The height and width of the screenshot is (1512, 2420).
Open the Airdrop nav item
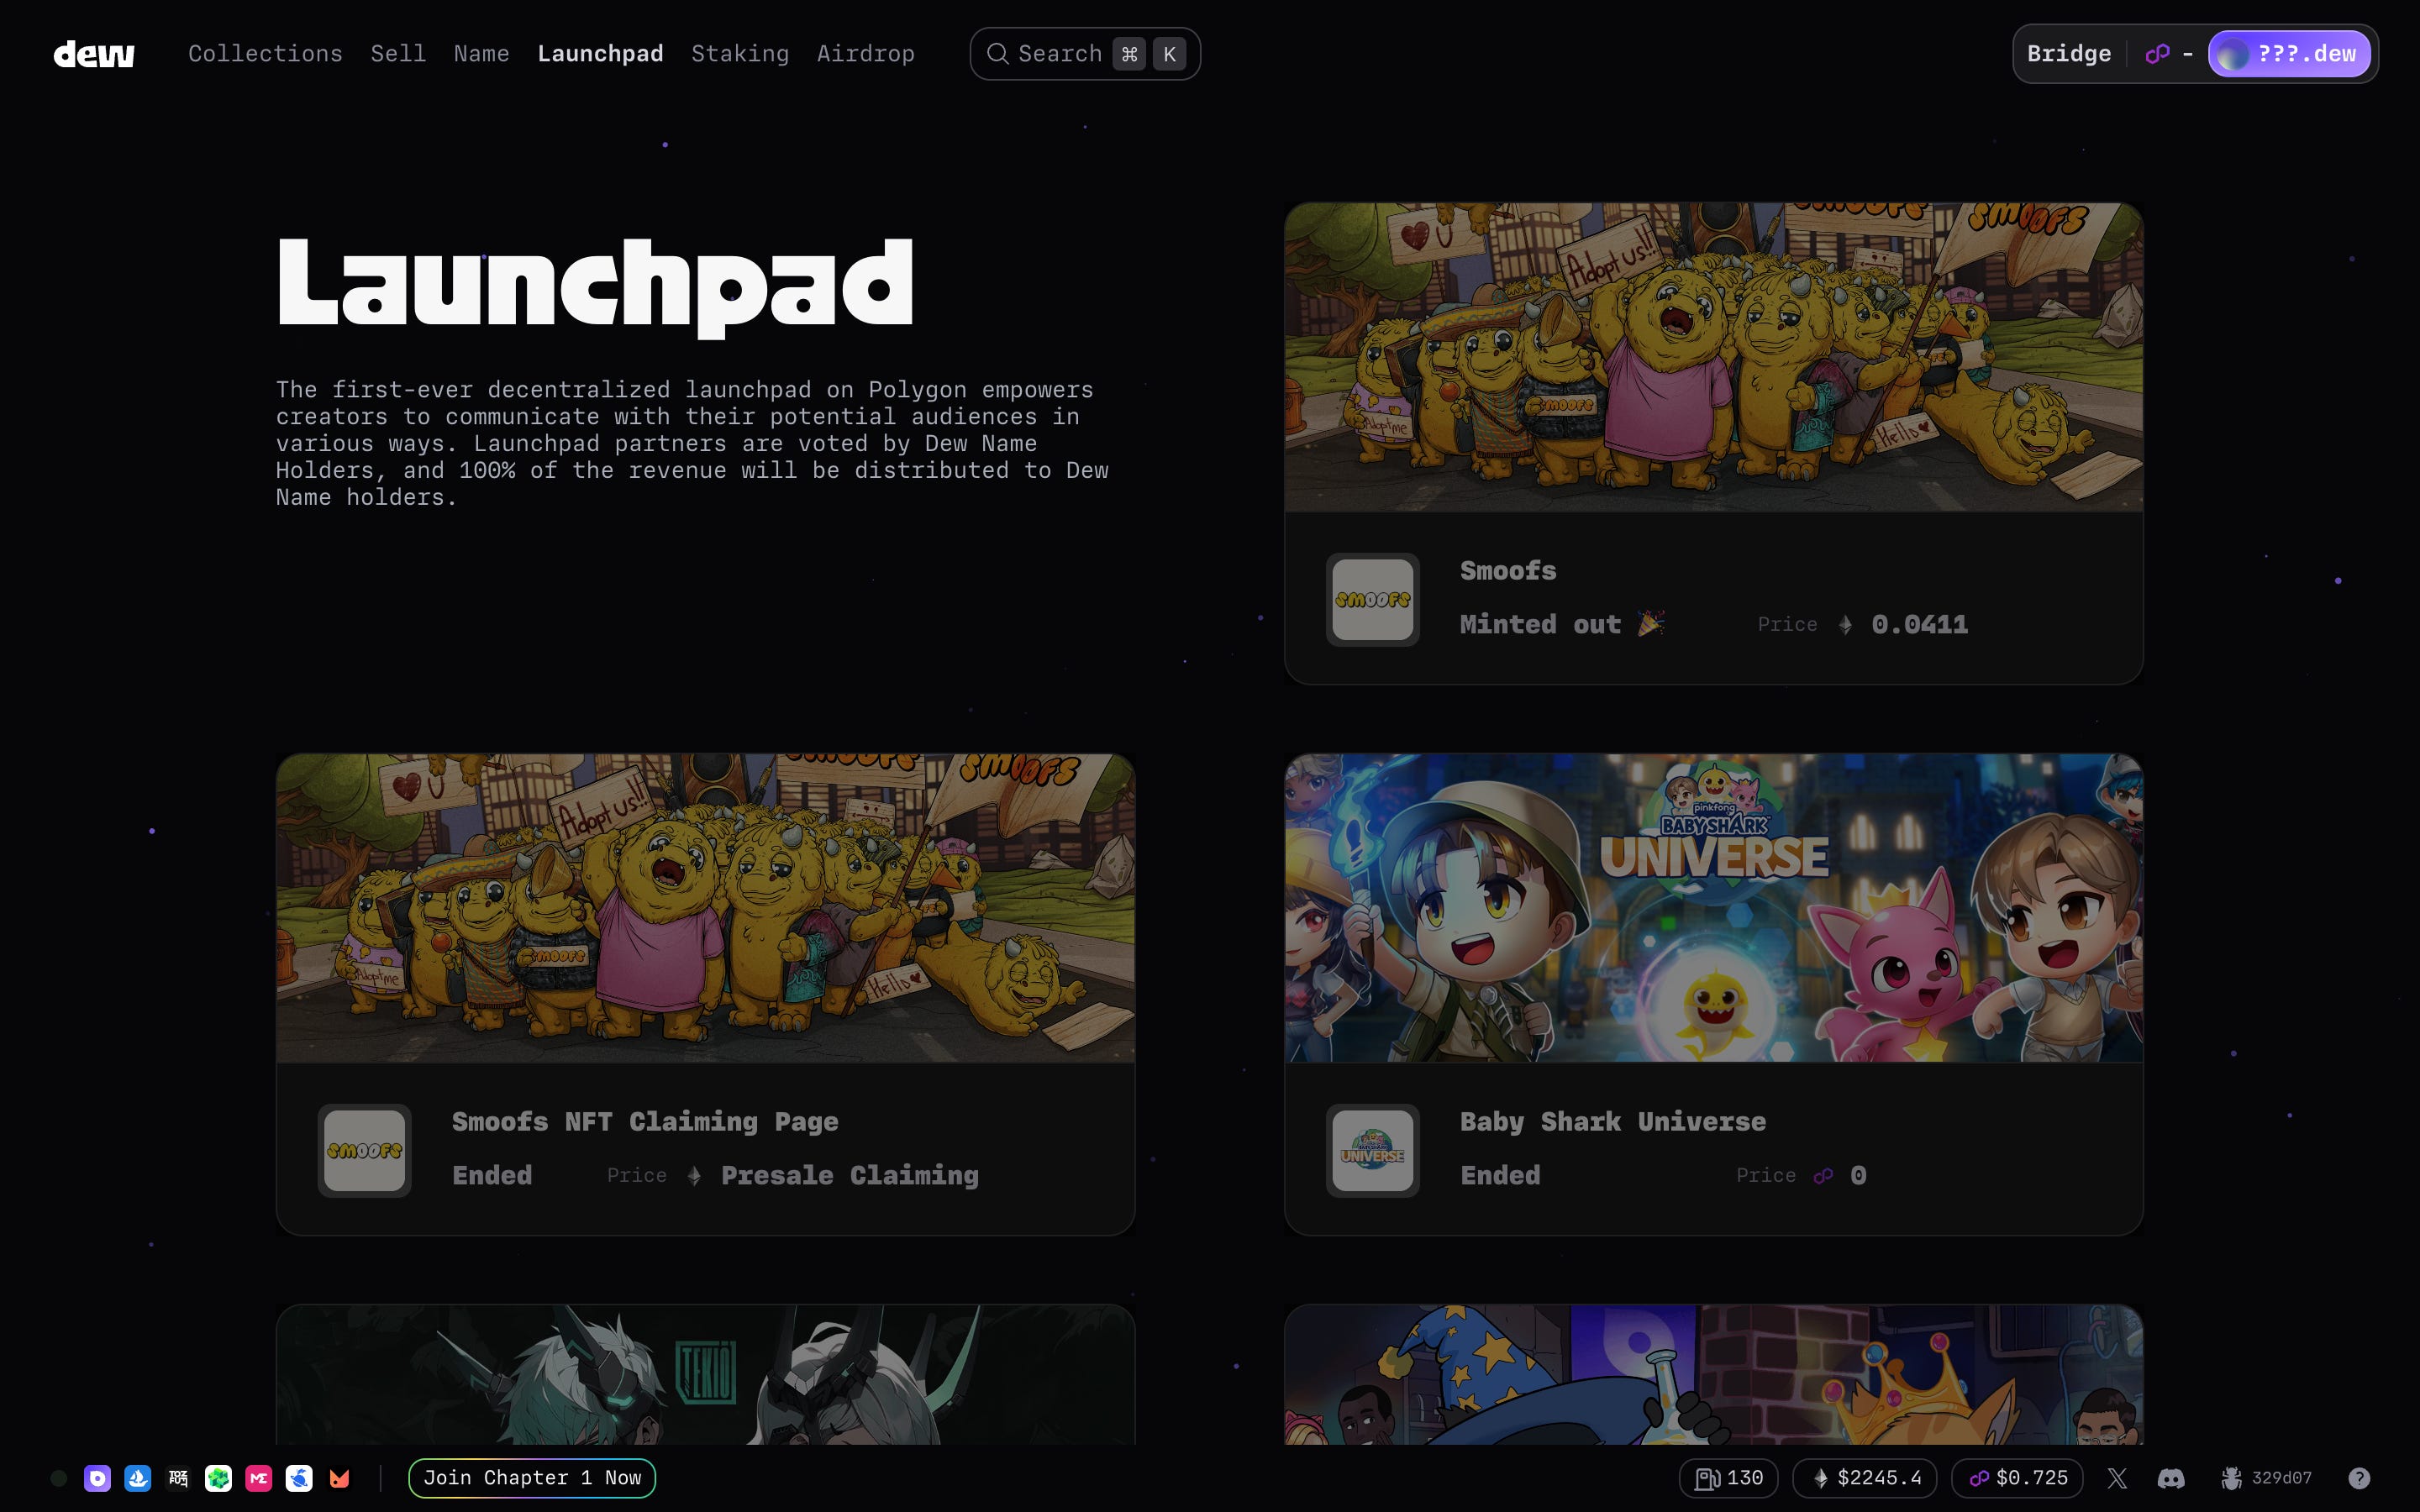pyautogui.click(x=865, y=54)
